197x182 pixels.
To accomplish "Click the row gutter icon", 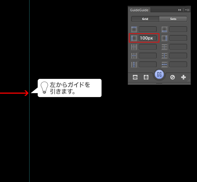I will tap(164, 64).
